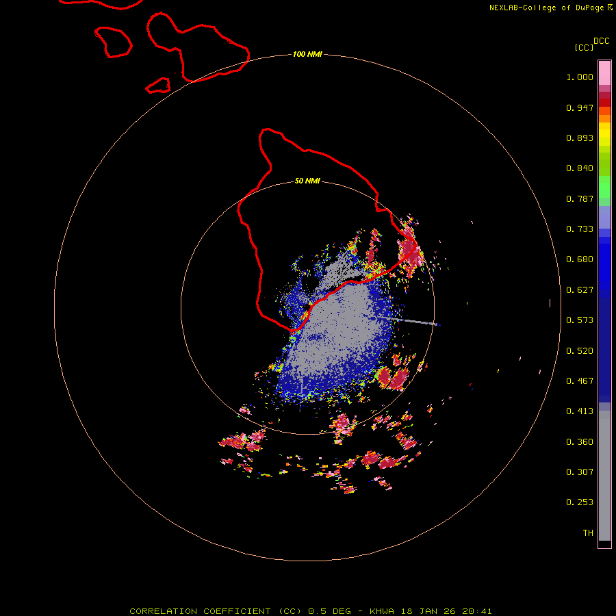Select the 0.787 legend value

tap(580, 198)
